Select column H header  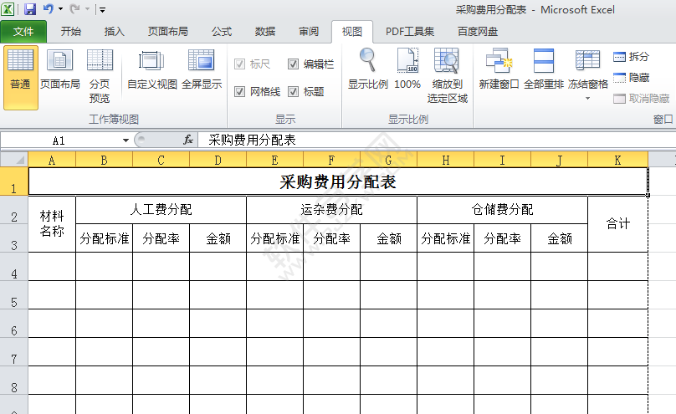point(445,161)
